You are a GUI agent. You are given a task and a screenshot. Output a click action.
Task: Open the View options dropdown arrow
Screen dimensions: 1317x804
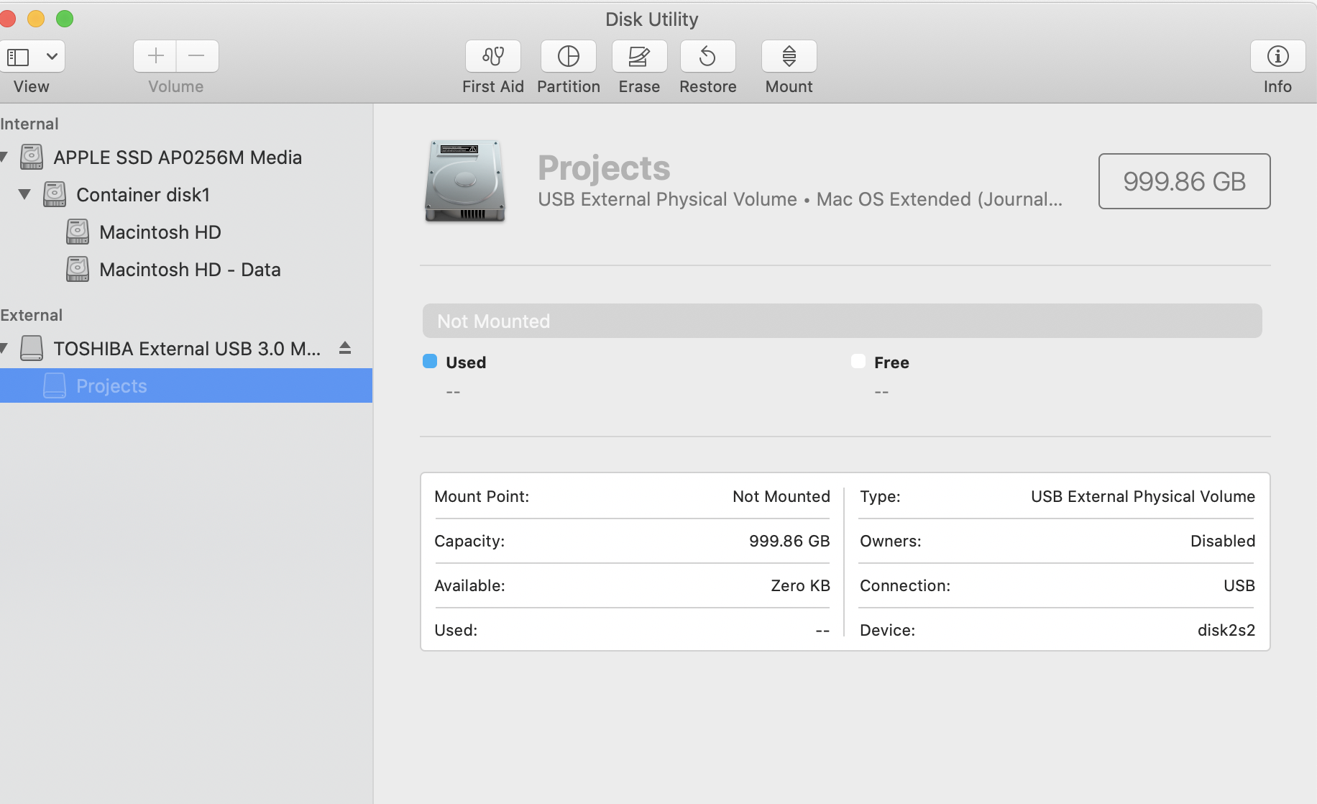click(52, 57)
